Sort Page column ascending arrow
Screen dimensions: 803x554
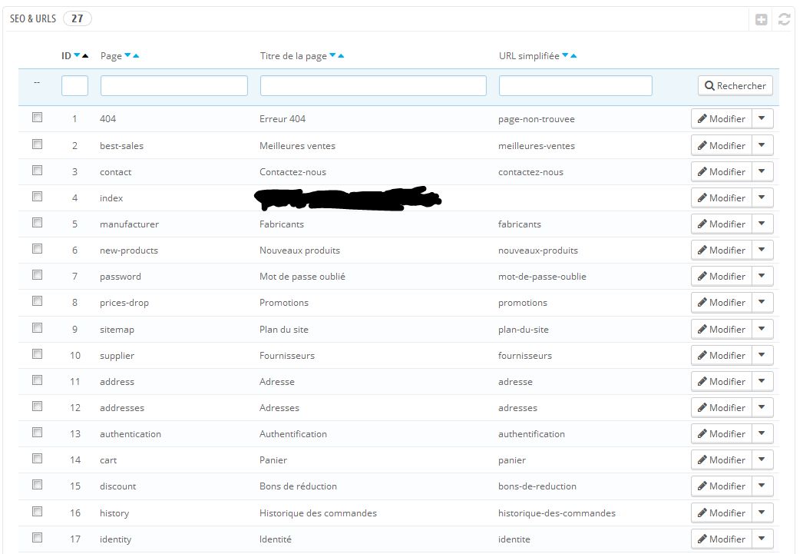pyautogui.click(x=136, y=55)
